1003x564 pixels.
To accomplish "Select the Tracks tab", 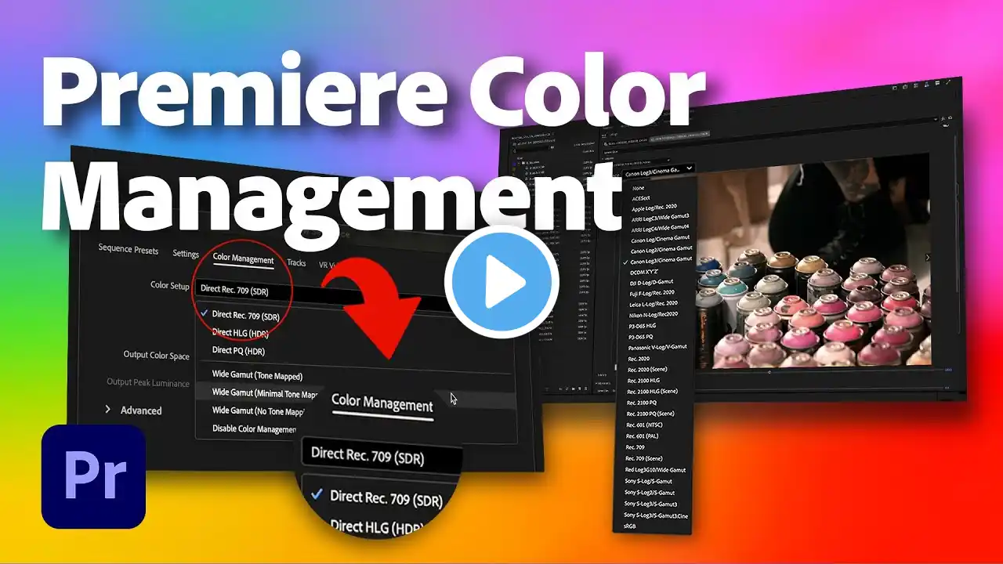I will (x=296, y=263).
